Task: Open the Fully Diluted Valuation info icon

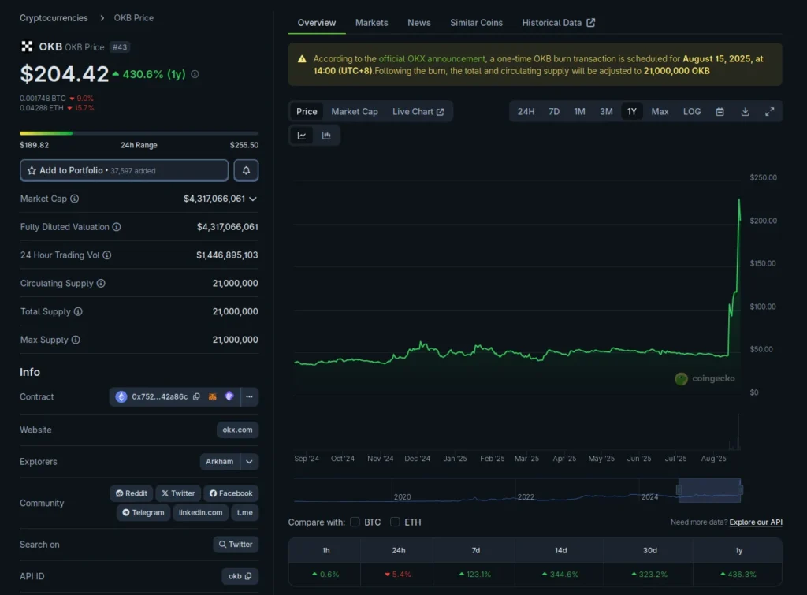Action: click(117, 227)
